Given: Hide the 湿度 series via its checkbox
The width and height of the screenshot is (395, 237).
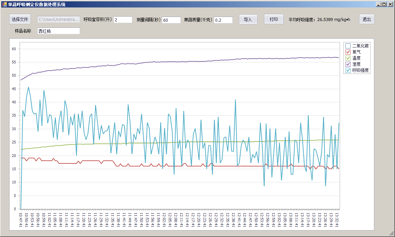Looking at the screenshot, I should (348, 64).
